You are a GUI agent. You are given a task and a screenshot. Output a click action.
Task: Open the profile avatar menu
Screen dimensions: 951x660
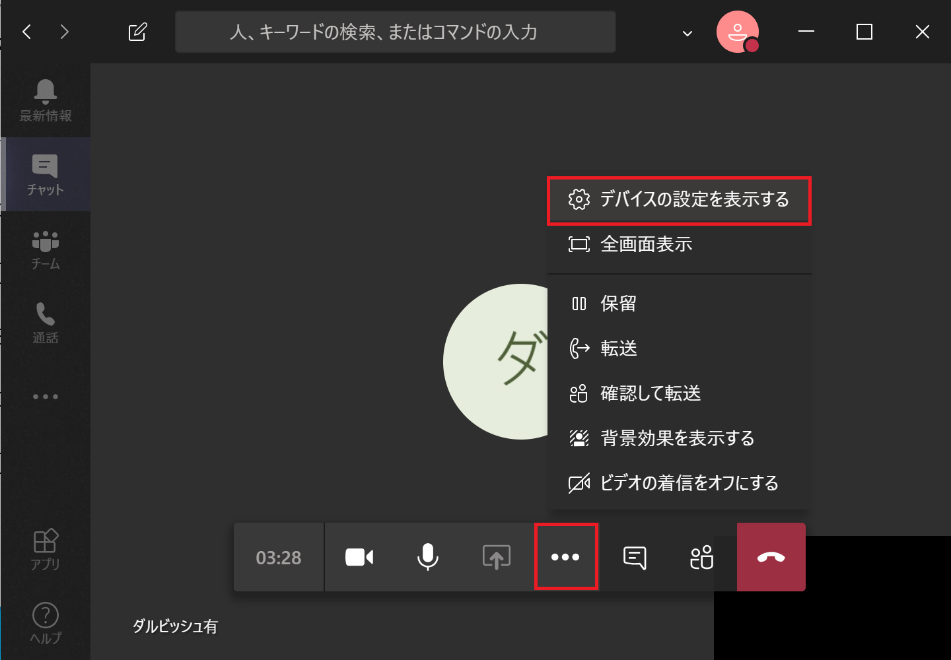[737, 32]
